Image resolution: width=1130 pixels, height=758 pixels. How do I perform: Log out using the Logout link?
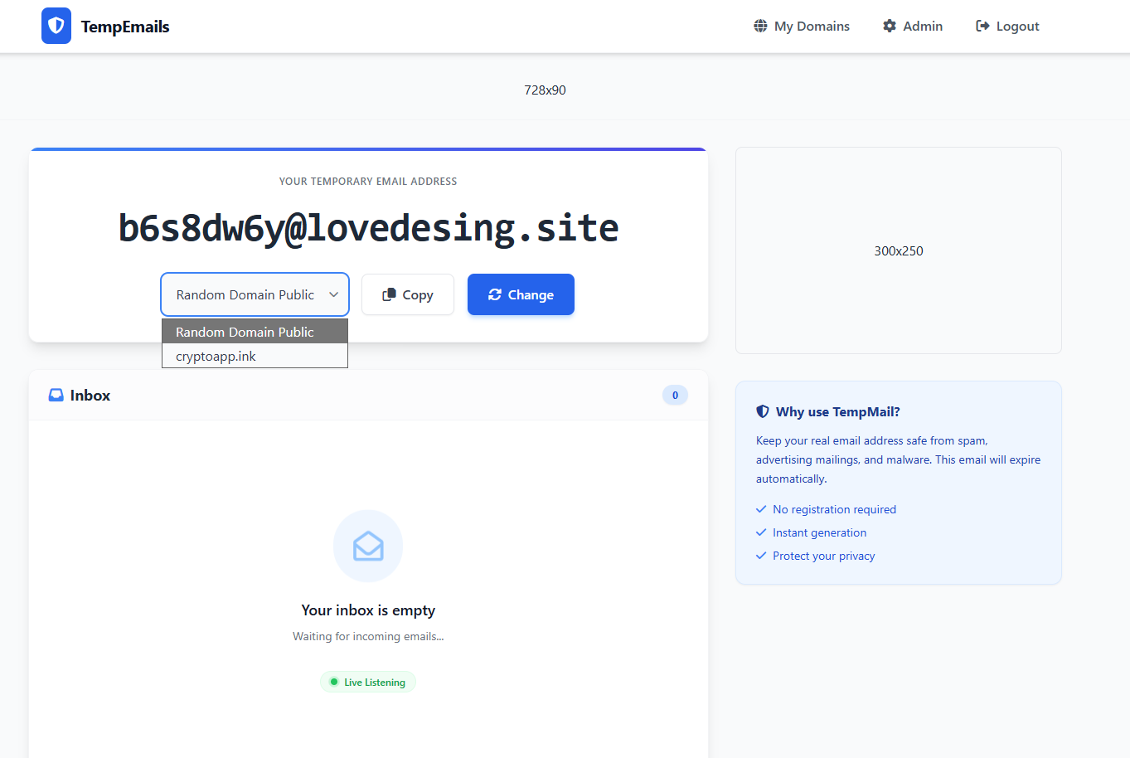1017,26
